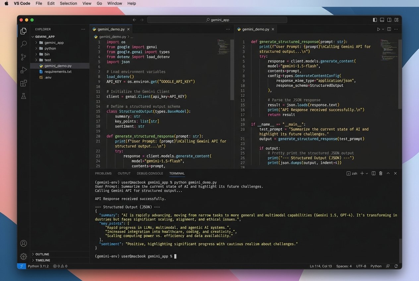Screen dimensions: 419x281
Task: Open the .env file in Explorer
Action: (60, 78)
